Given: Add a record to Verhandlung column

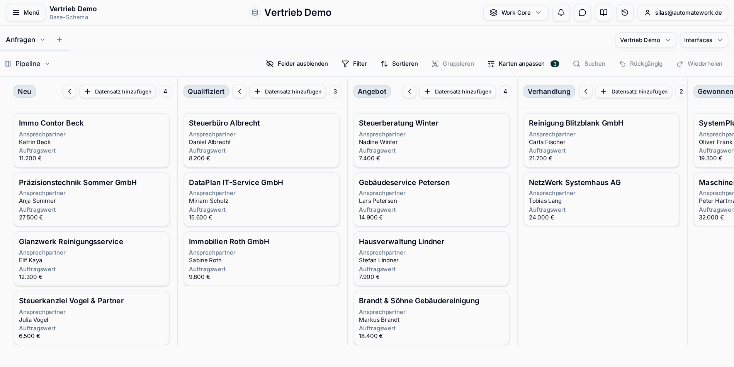Looking at the screenshot, I should (x=634, y=92).
